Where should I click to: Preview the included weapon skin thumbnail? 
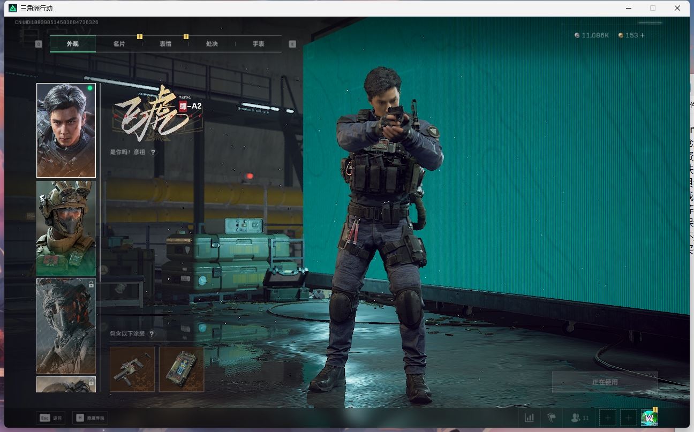(132, 369)
